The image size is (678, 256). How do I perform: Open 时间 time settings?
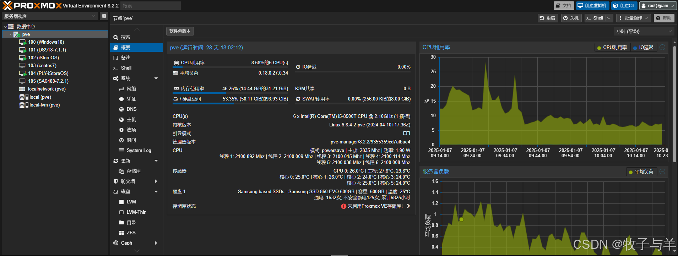[x=136, y=140]
